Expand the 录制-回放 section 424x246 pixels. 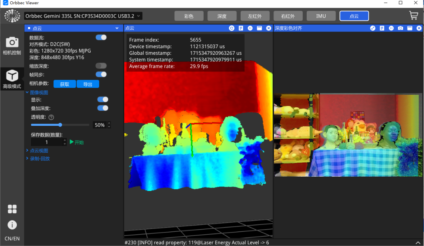point(40,159)
